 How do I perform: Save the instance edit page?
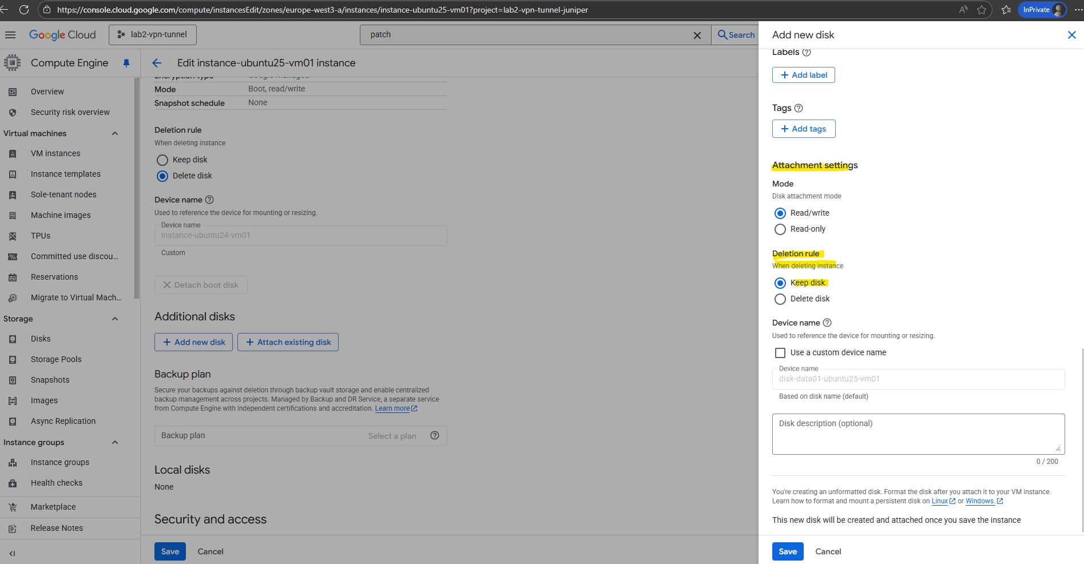point(170,551)
